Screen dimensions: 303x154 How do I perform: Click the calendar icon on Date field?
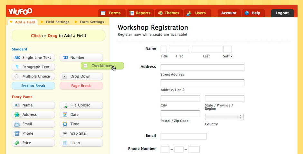(65, 115)
